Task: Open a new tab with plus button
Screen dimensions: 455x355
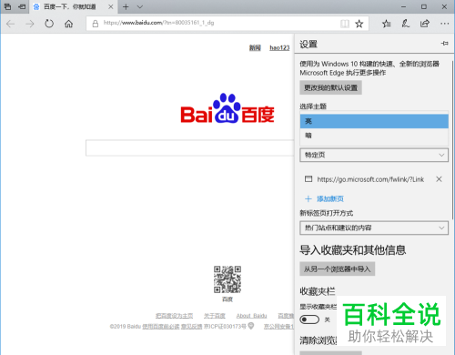Action: pos(126,6)
